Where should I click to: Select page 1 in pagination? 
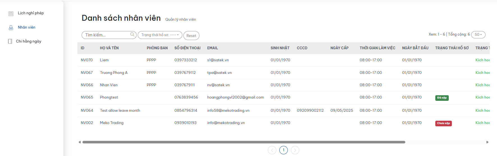coord(283,150)
